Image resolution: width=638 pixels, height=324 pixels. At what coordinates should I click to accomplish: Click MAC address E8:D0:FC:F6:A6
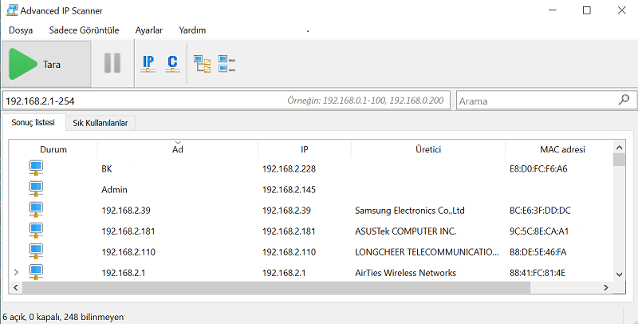coord(538,168)
